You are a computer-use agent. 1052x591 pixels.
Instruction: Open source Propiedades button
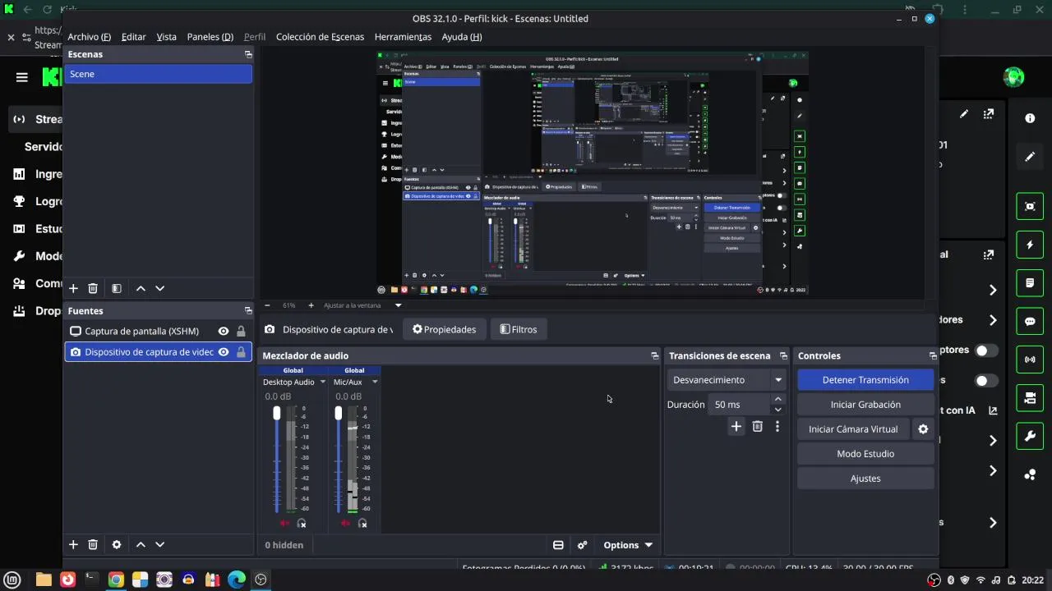444,329
